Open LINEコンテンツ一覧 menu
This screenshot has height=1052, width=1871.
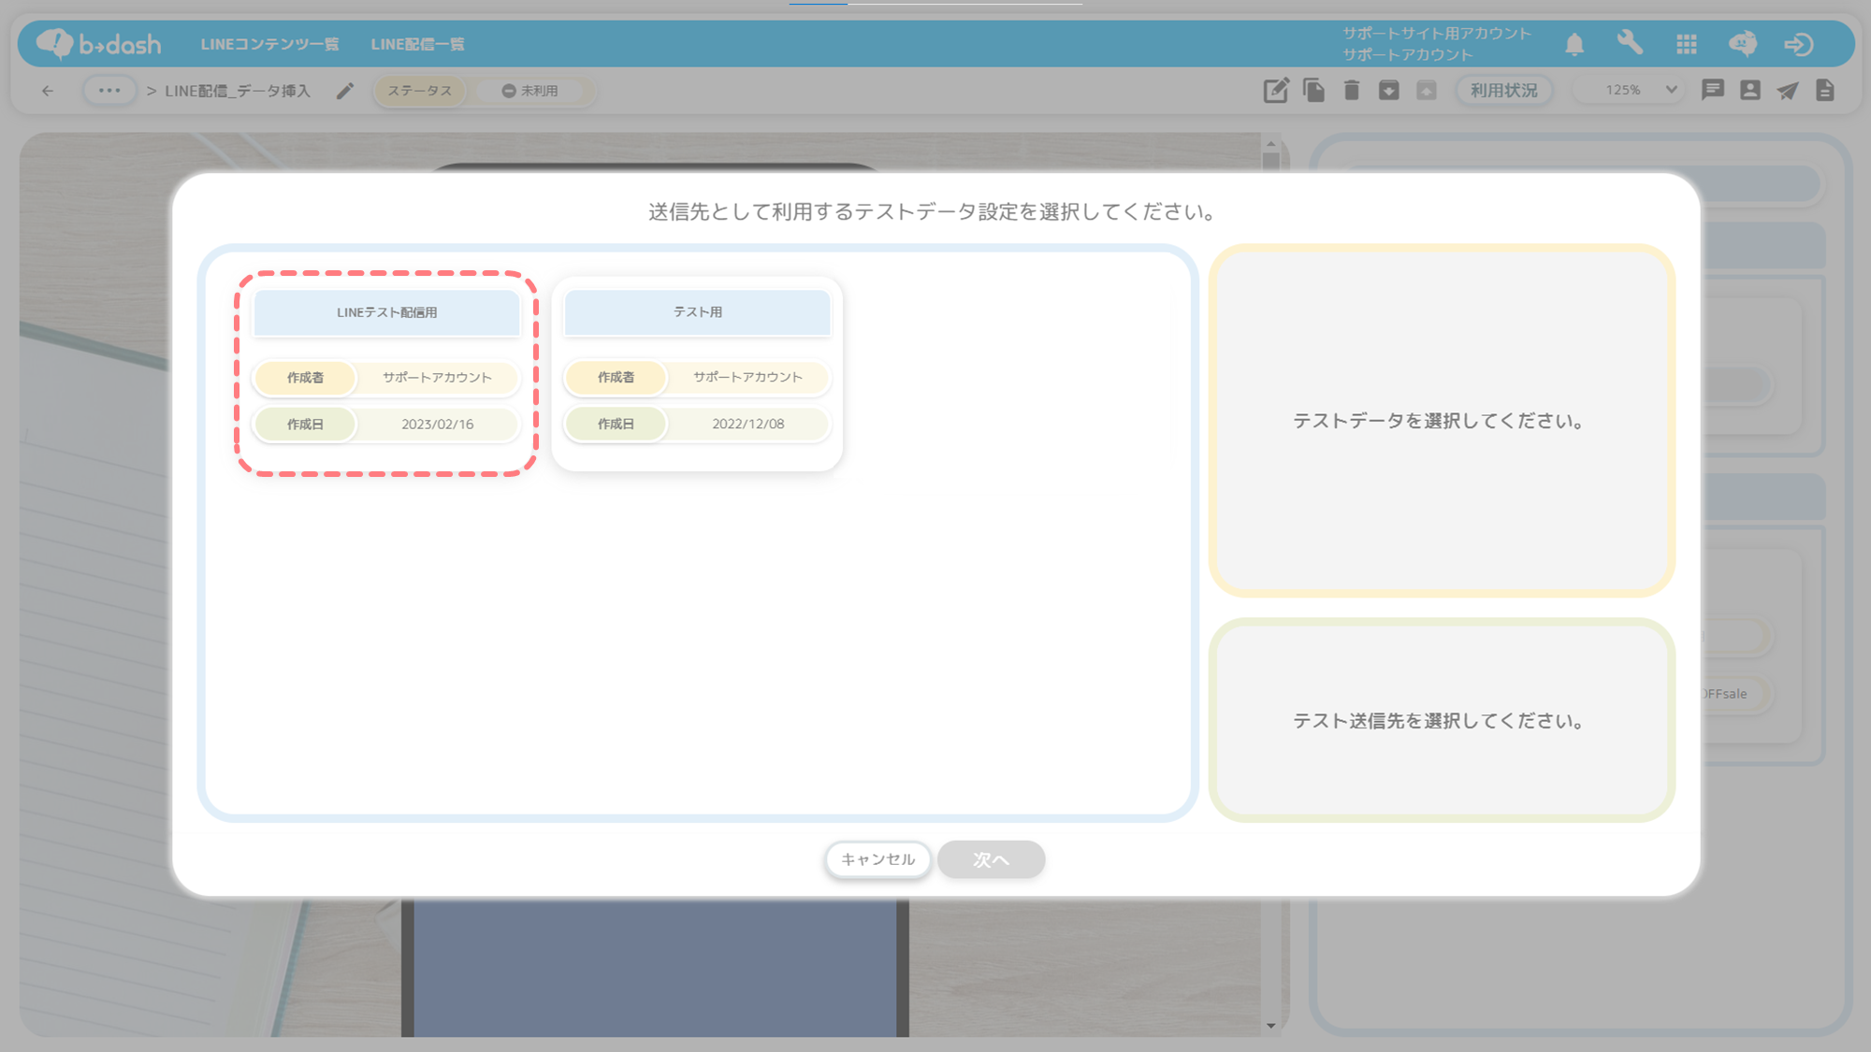coord(269,44)
